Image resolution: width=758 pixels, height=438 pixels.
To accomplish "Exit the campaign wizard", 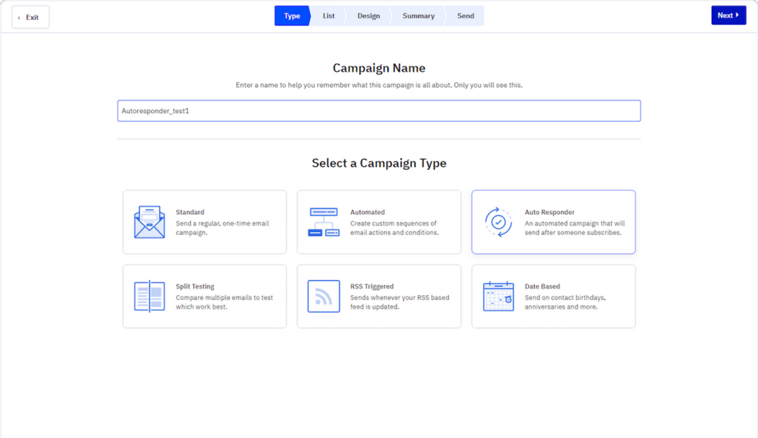I will (30, 17).
